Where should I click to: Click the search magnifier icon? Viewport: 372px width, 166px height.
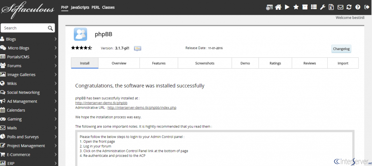tap(50, 28)
